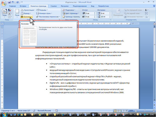This screenshot has width=156, height=117.
Task: Click macro recording icon in status bar
Action: point(56,111)
